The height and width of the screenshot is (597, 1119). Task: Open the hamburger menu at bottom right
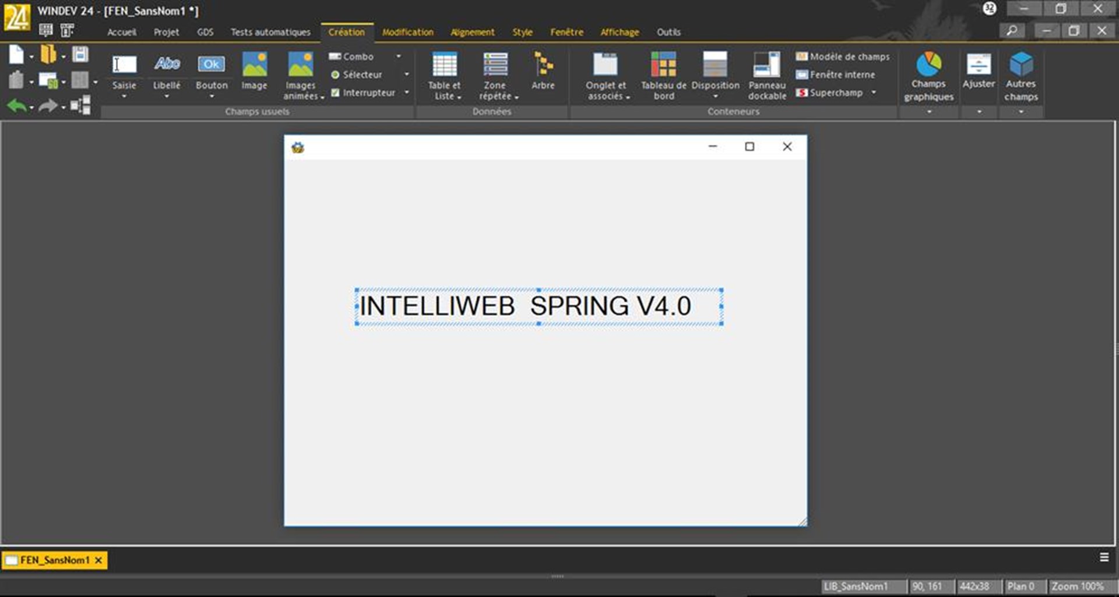pos(1104,557)
